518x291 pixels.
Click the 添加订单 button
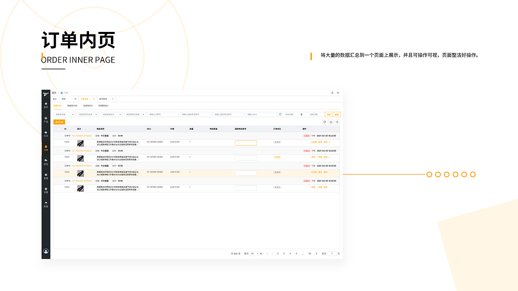pos(59,122)
